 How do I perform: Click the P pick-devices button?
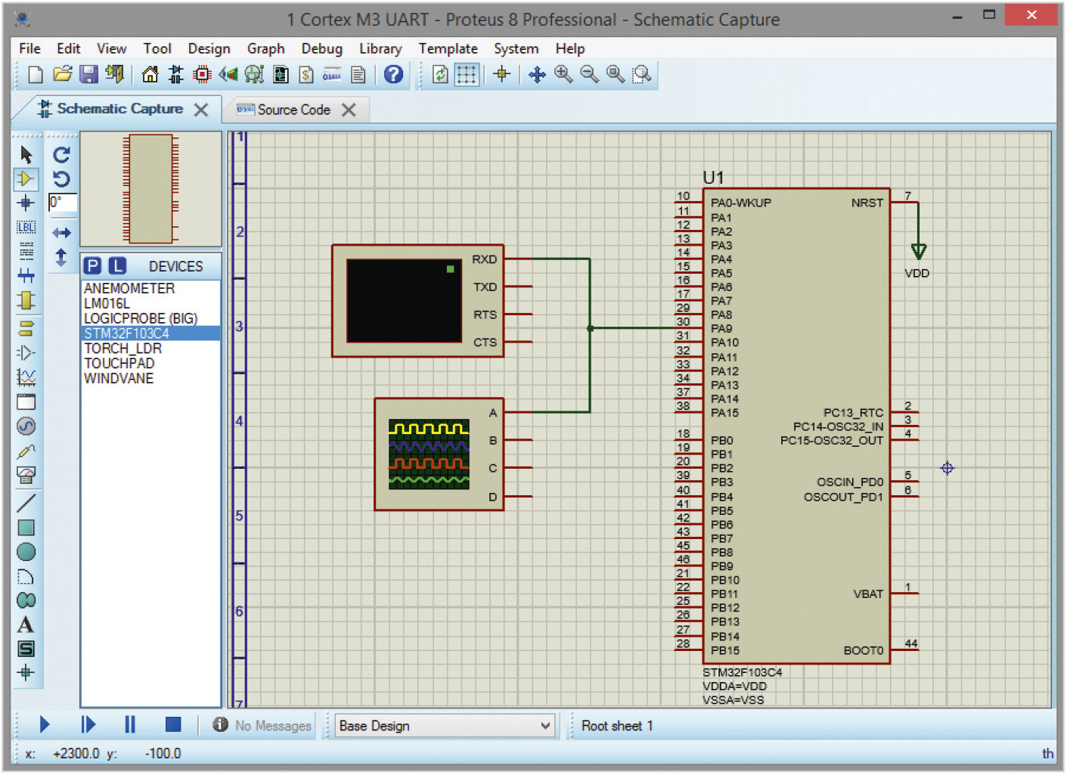[x=92, y=266]
